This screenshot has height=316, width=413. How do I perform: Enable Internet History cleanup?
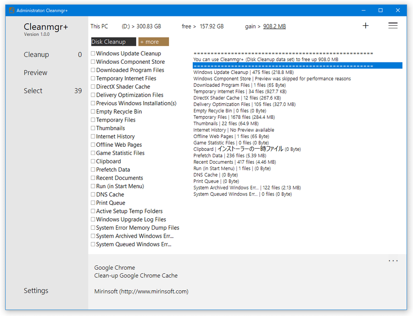click(x=93, y=136)
